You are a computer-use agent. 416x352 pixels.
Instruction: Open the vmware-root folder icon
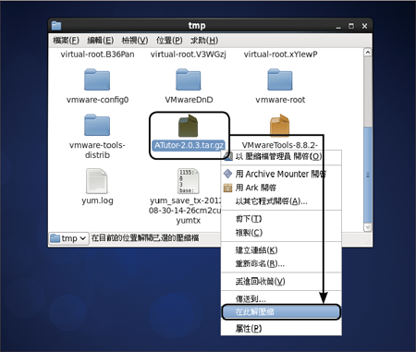280,79
